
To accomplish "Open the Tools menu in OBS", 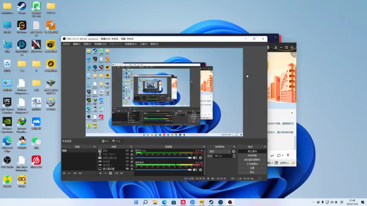I will [144, 44].
